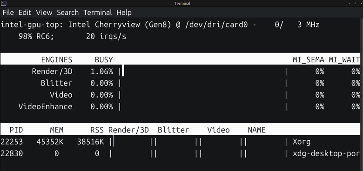Screen dimensions: 363x171
Task: Select the Xorg process row name
Action: (x=302, y=142)
